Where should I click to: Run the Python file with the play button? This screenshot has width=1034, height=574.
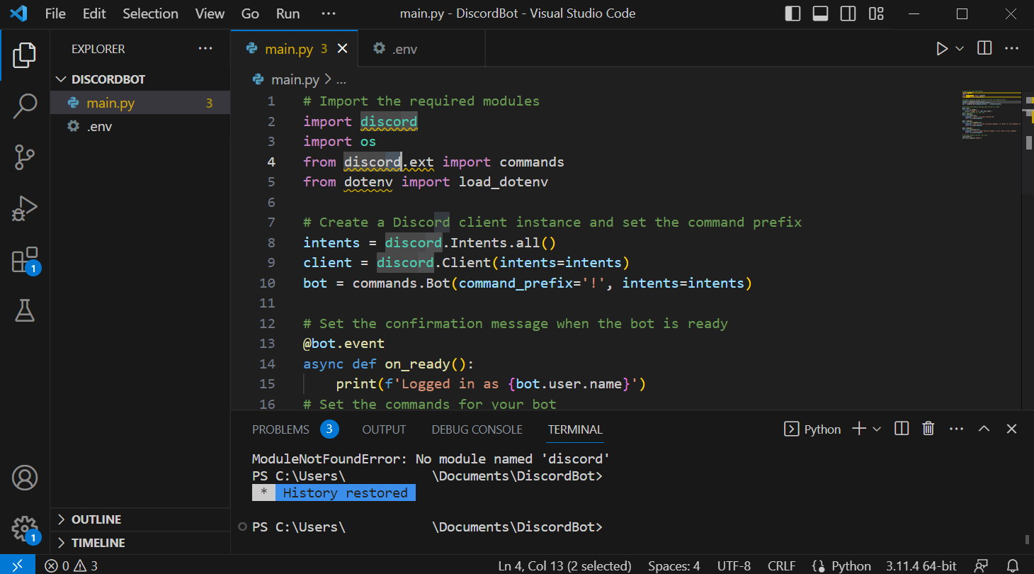click(x=941, y=48)
